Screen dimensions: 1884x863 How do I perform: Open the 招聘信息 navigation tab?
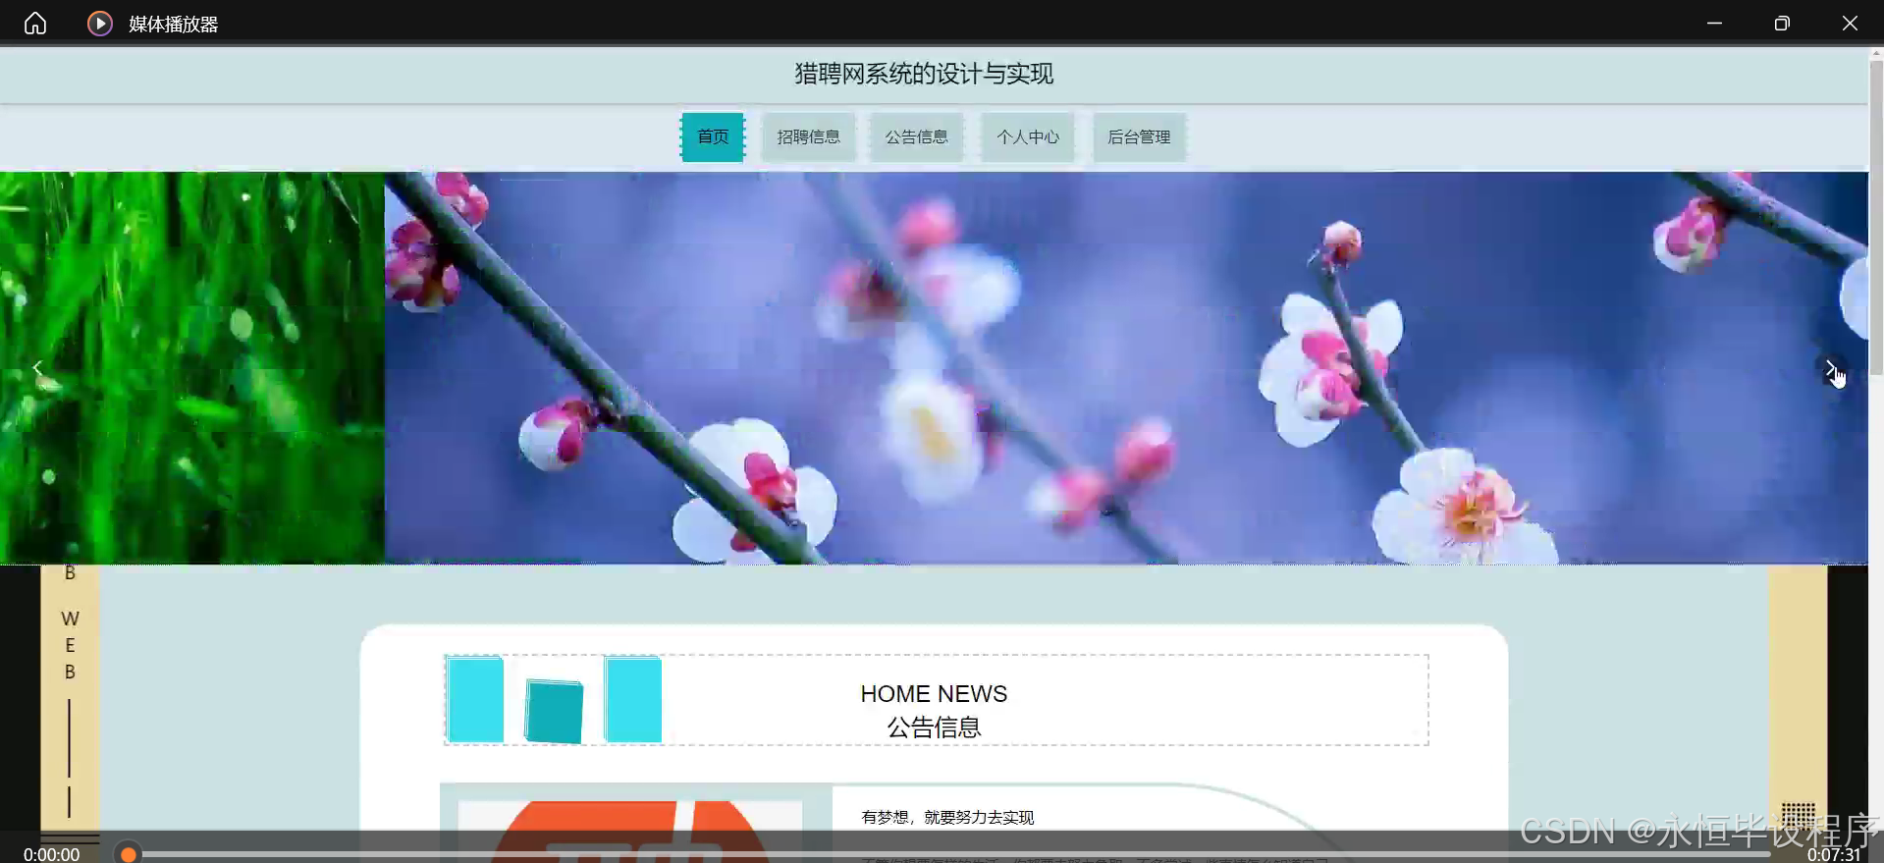click(x=809, y=136)
